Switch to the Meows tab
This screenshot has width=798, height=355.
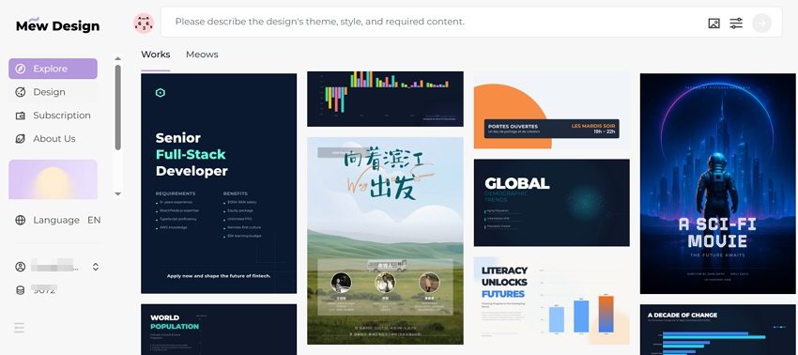coord(202,54)
